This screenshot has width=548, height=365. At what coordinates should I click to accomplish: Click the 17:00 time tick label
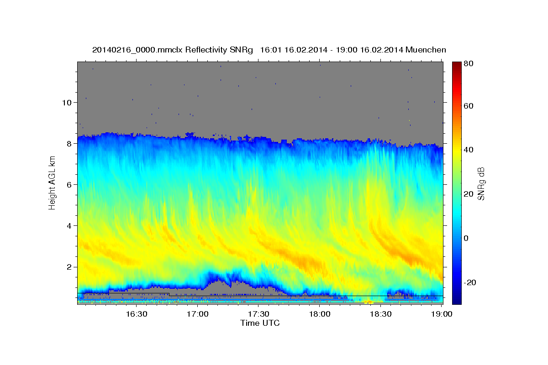click(x=198, y=314)
